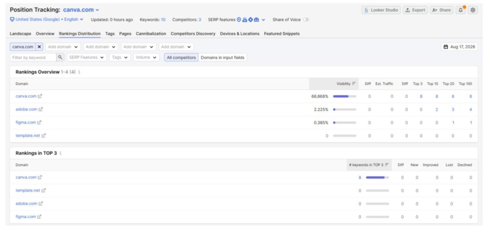Click the calendar icon on Aug 17, 2026
The height and width of the screenshot is (226, 484).
click(x=446, y=47)
